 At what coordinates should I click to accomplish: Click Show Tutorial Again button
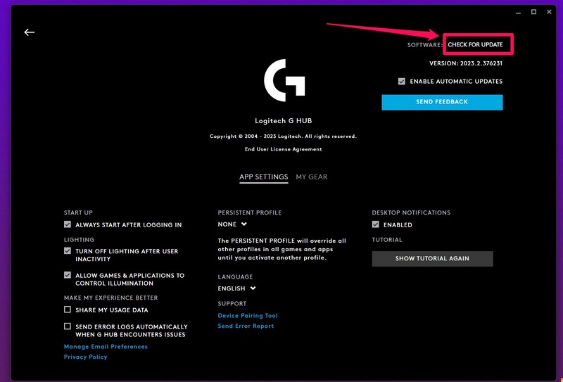pyautogui.click(x=432, y=258)
